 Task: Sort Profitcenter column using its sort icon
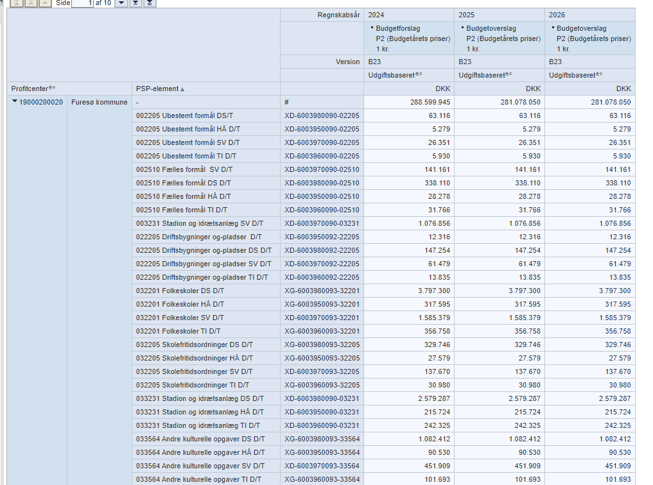pos(53,88)
